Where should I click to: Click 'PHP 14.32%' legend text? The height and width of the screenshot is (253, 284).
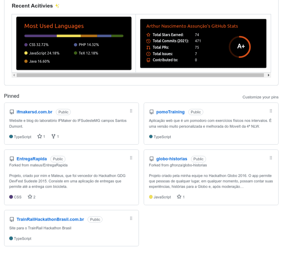(x=89, y=45)
